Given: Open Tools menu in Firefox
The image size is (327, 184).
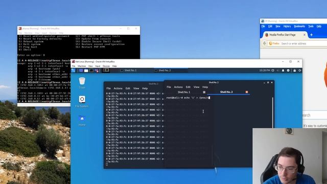Looking at the screenshot, I should click(311, 26).
